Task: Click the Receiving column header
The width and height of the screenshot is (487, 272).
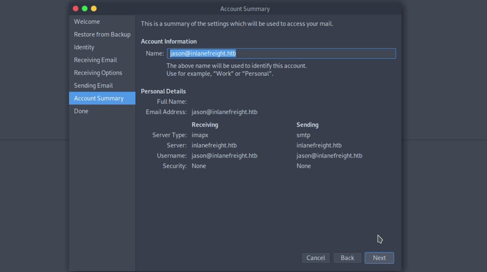Action: pyautogui.click(x=205, y=125)
